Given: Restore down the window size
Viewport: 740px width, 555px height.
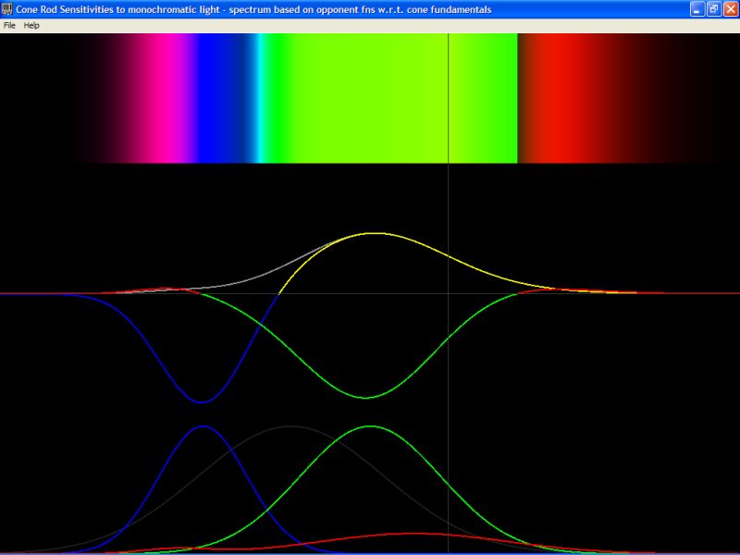Looking at the screenshot, I should point(714,9).
